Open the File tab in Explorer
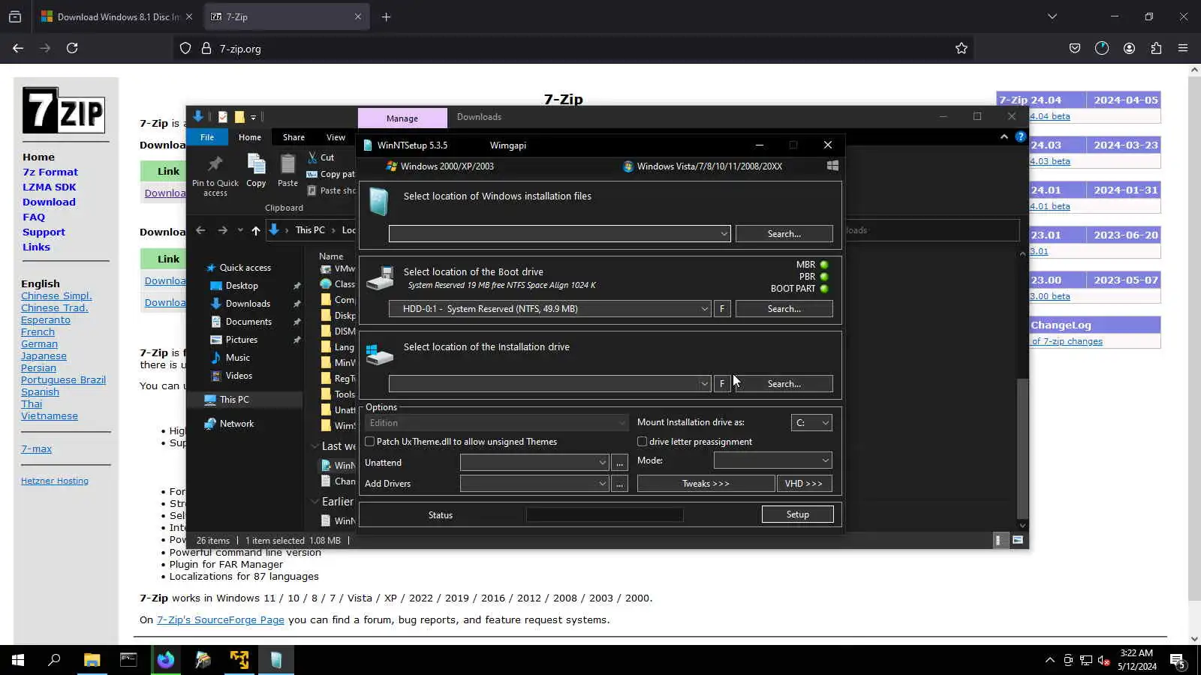The width and height of the screenshot is (1201, 675). coord(207,137)
